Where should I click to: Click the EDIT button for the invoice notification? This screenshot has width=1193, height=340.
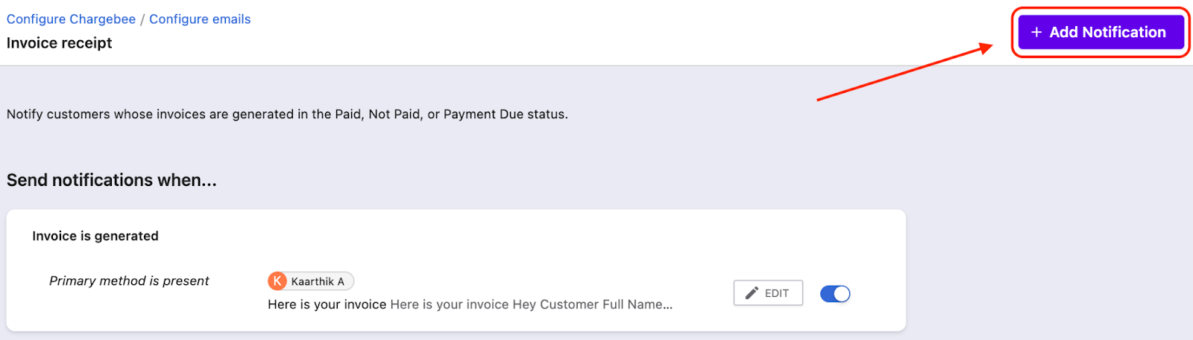[768, 293]
